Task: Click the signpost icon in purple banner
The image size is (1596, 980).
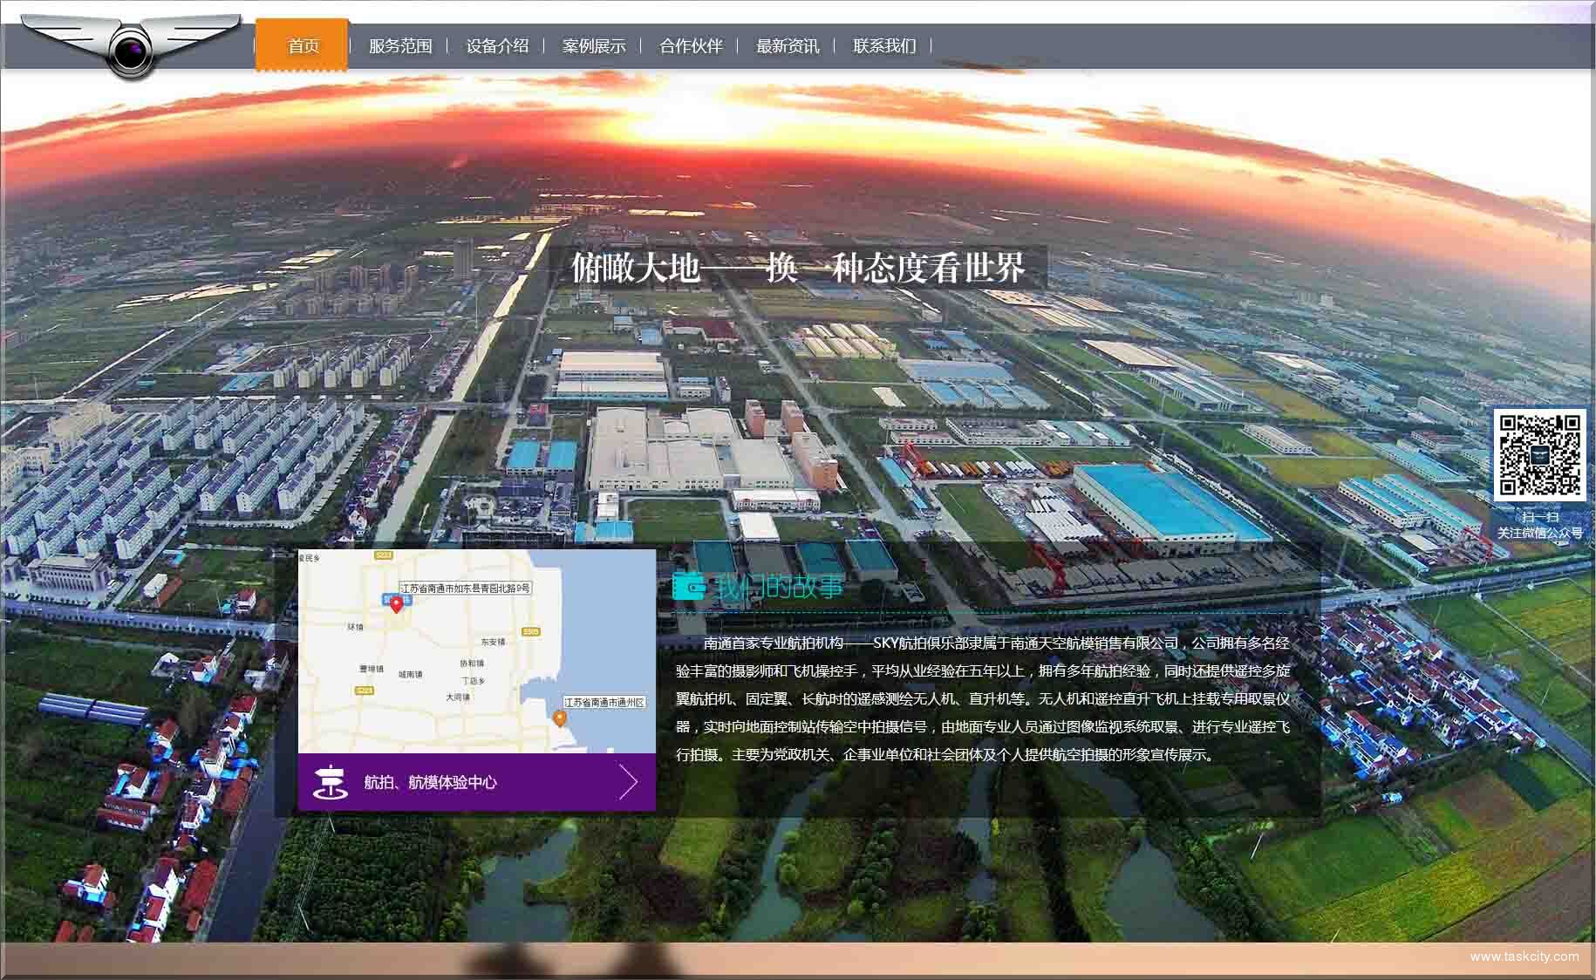Action: click(x=330, y=782)
